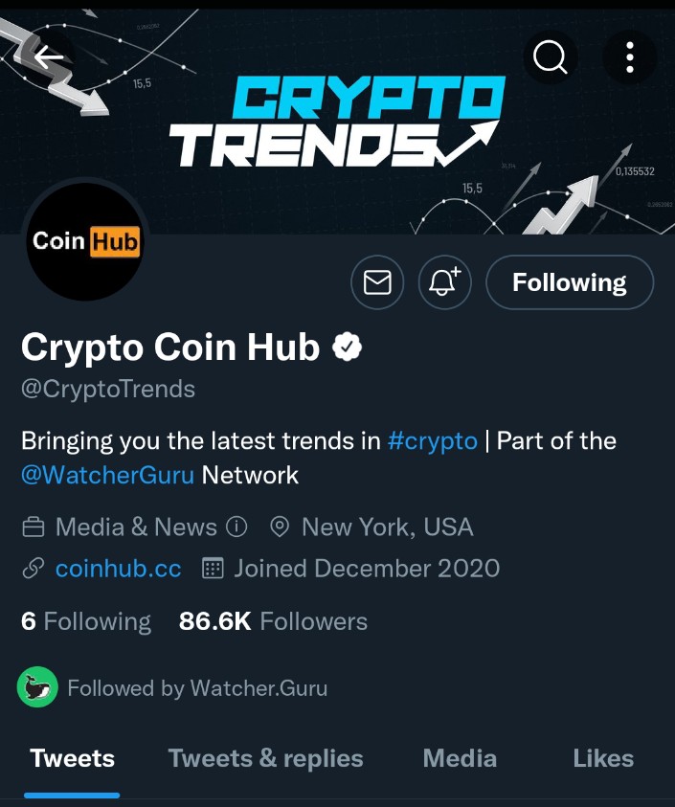The image size is (675, 807).
Task: Open the coinhub.cc website link
Action: point(119,569)
